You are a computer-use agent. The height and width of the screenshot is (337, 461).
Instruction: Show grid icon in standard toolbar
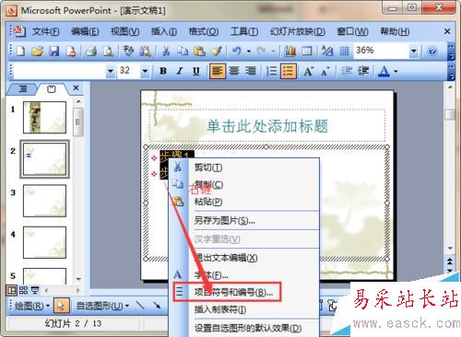[x=344, y=51]
